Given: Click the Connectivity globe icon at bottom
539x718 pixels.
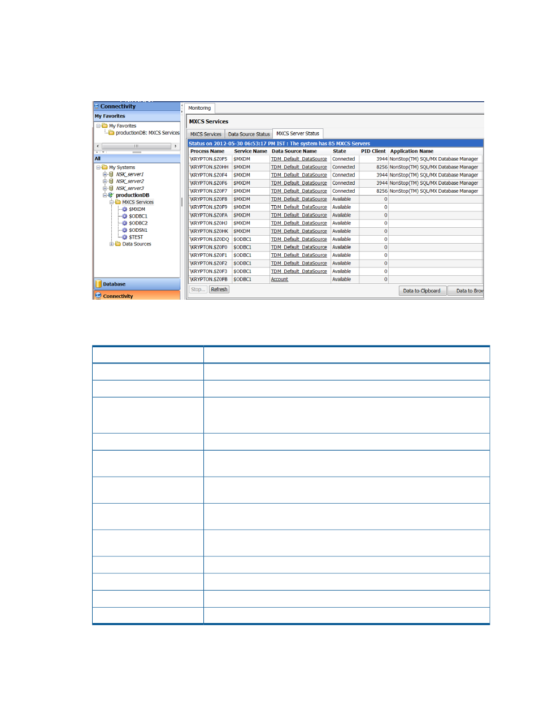Looking at the screenshot, I should [x=98, y=296].
